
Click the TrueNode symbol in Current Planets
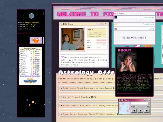pos(20,72)
